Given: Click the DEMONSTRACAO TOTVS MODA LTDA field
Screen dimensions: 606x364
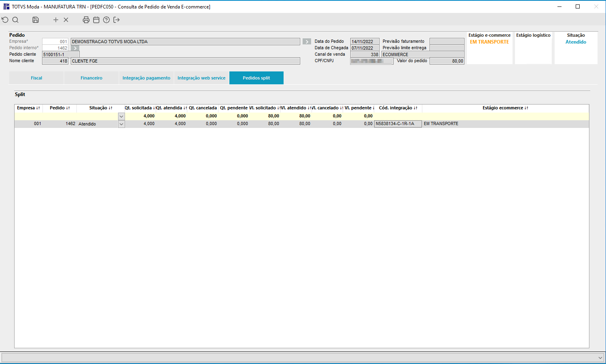Looking at the screenshot, I should pos(185,42).
